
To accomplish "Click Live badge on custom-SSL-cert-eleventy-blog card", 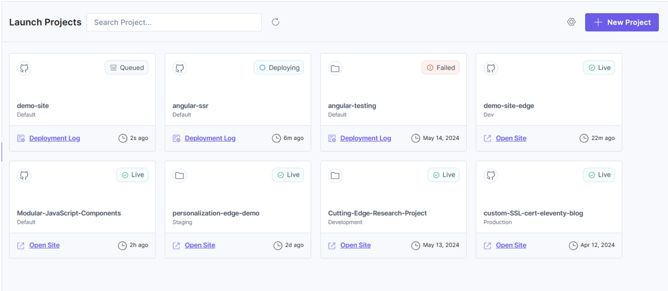I will [599, 175].
